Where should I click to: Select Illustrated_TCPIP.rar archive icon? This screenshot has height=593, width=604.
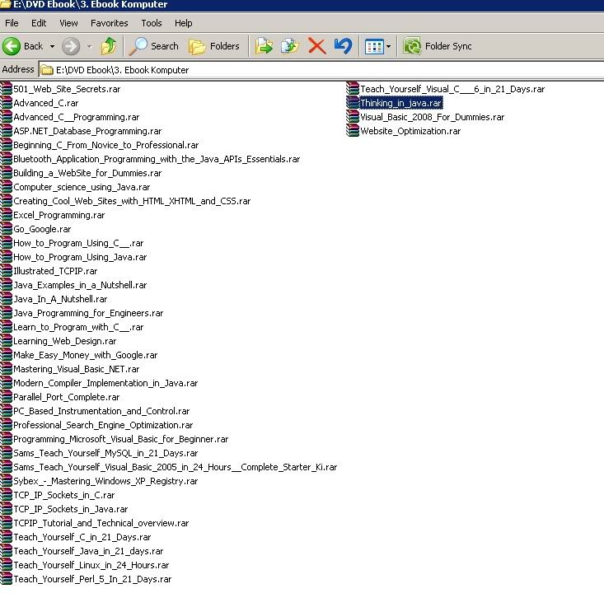6,271
